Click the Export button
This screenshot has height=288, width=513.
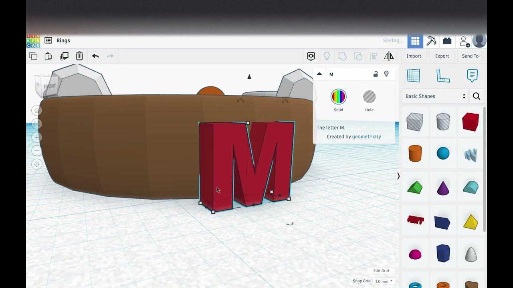click(x=442, y=56)
